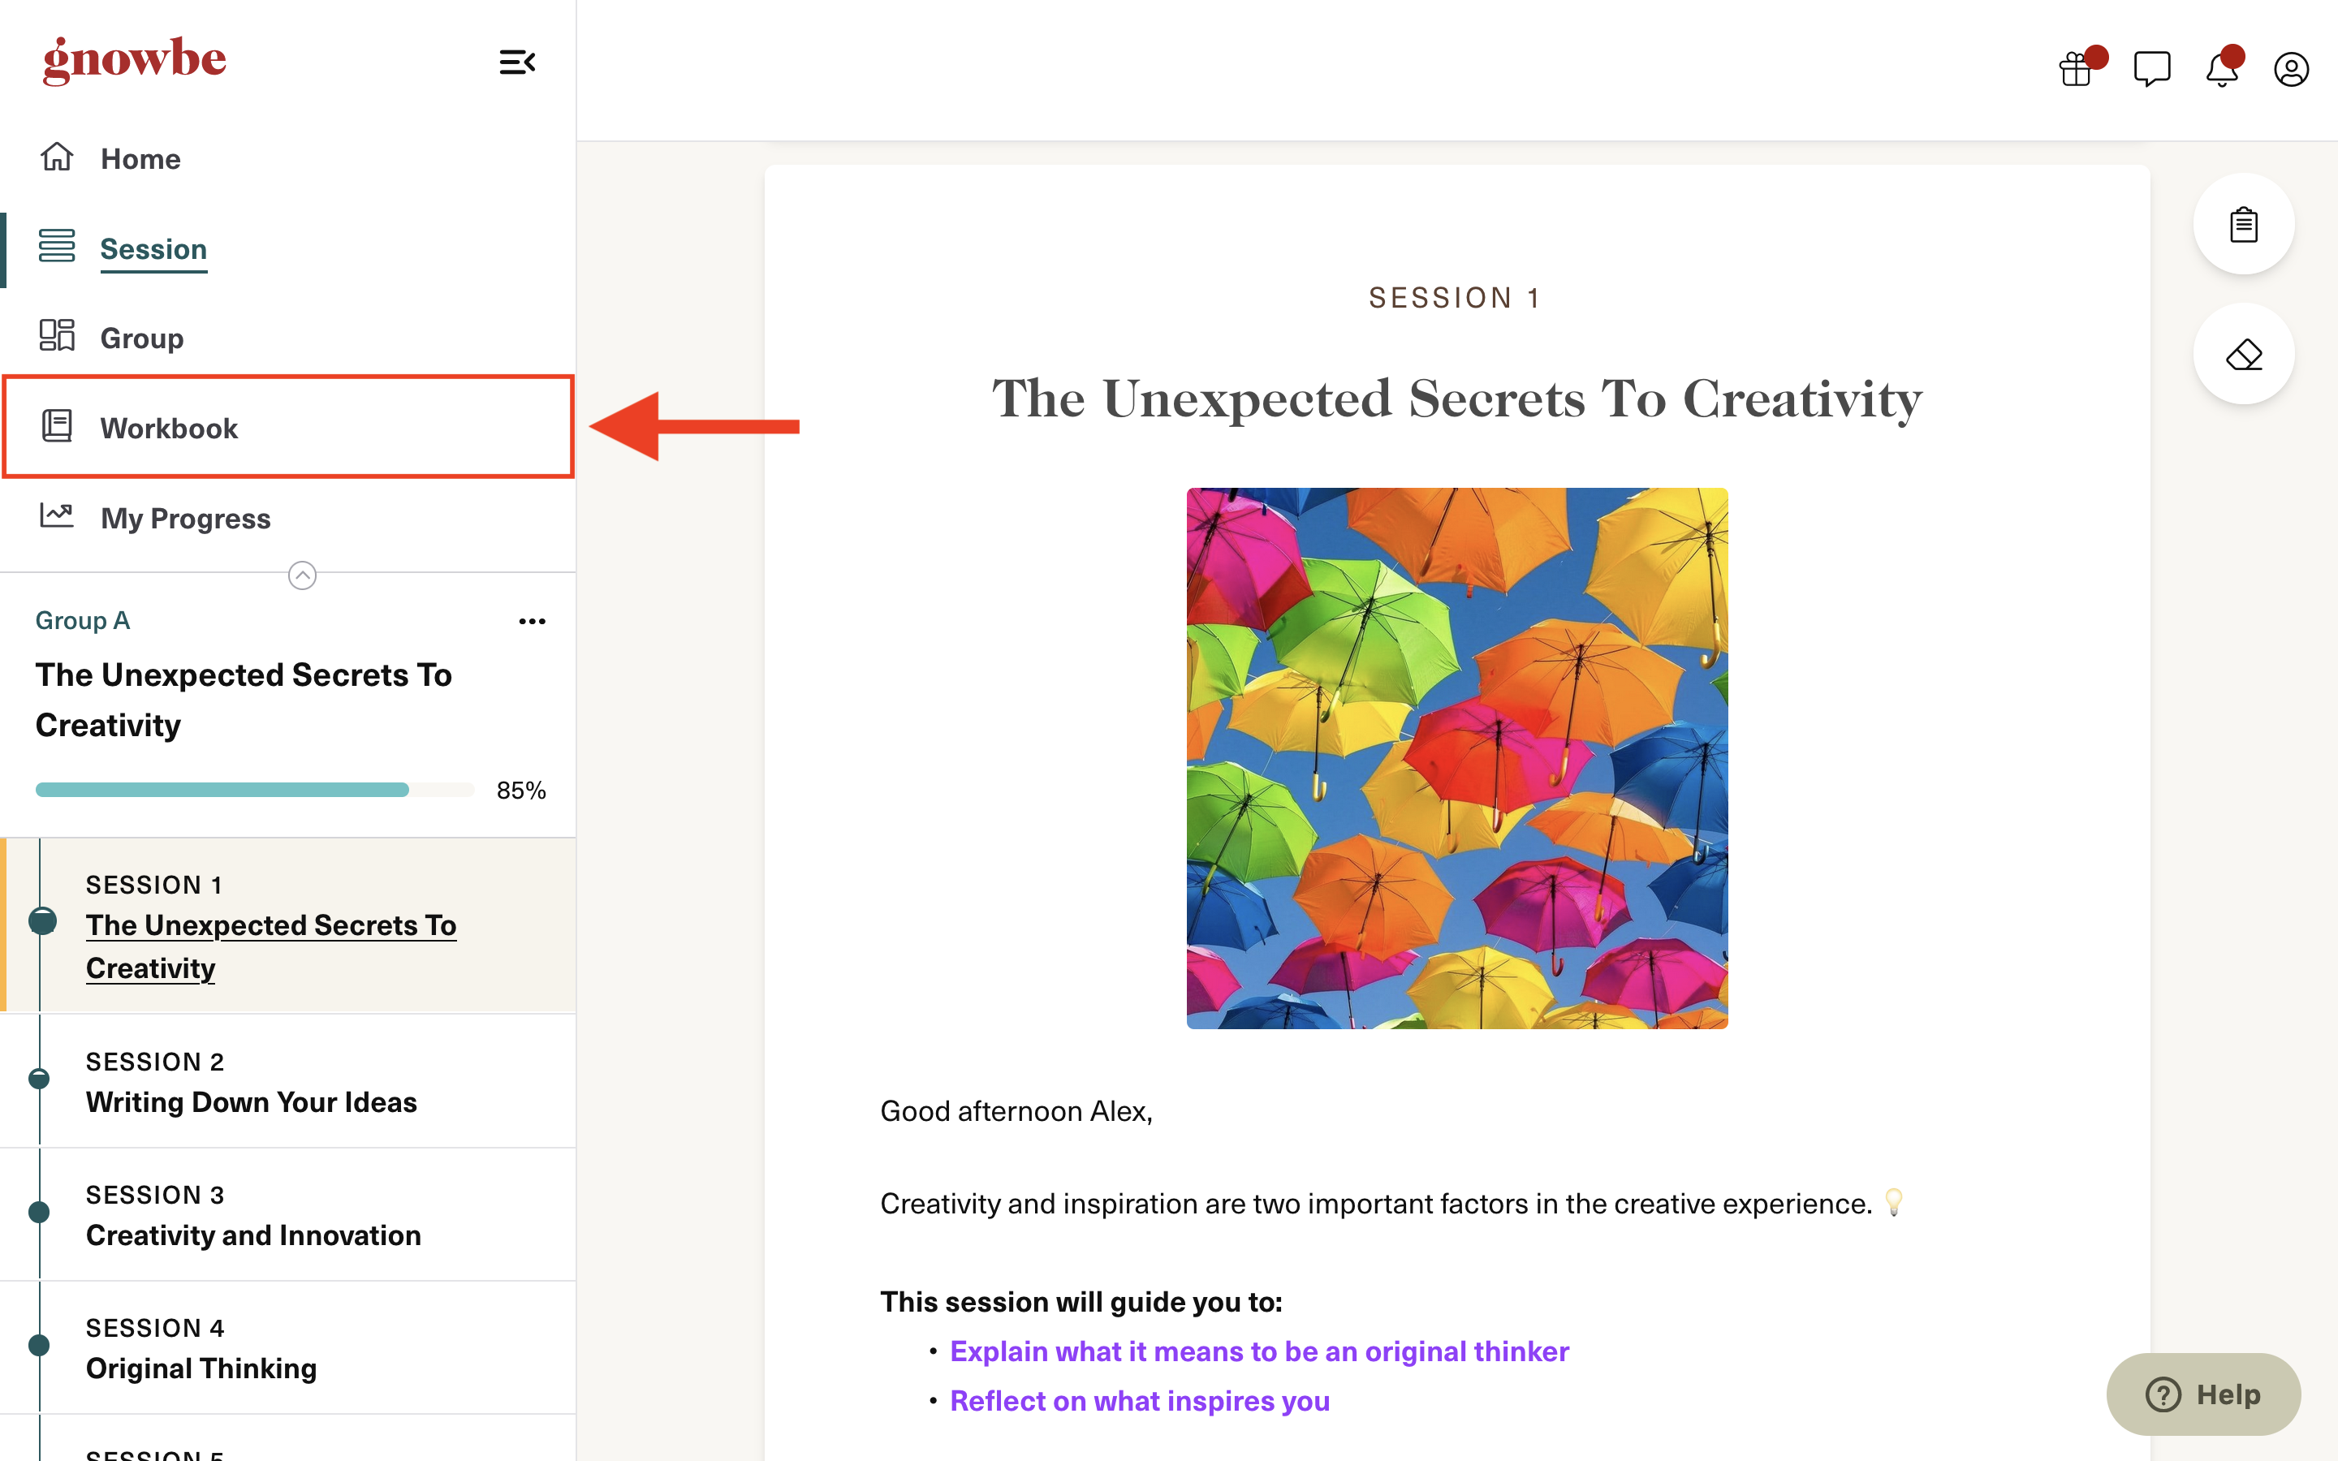Click 'Good afternoon Alex,' text
The width and height of the screenshot is (2338, 1461).
click(1016, 1111)
